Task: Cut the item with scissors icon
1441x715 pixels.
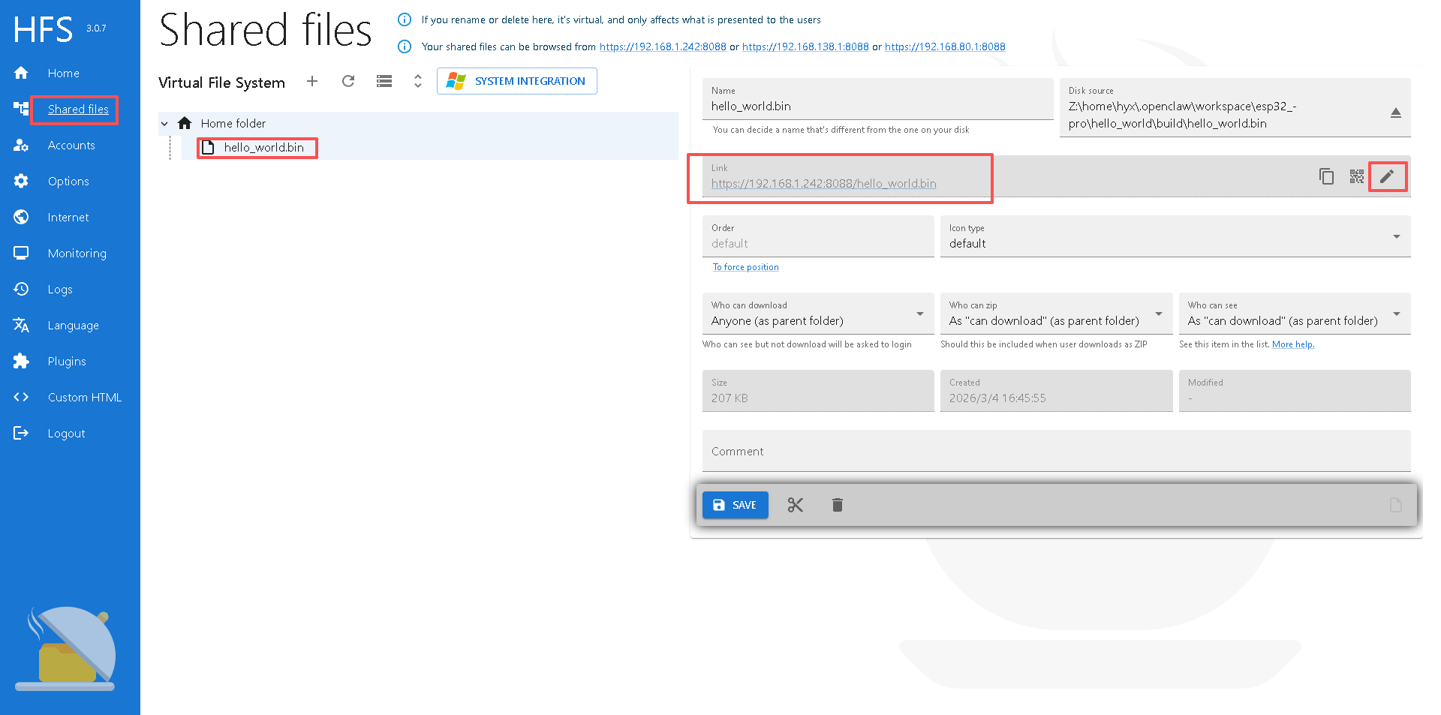Action: [x=796, y=505]
